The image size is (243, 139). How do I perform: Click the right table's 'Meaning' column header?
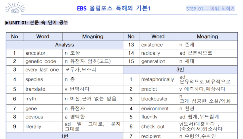click(x=207, y=37)
